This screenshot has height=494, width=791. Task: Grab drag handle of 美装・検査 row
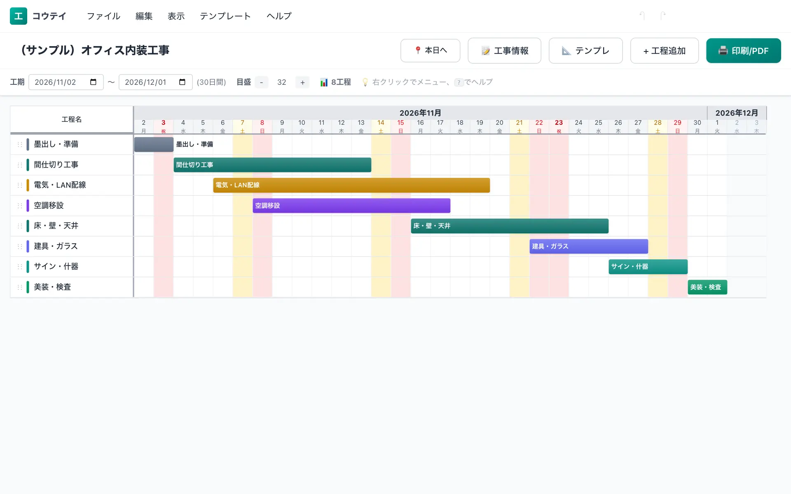tap(20, 287)
